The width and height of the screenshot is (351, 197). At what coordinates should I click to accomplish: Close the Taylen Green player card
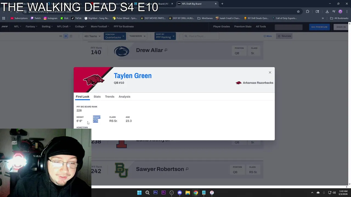point(270,73)
